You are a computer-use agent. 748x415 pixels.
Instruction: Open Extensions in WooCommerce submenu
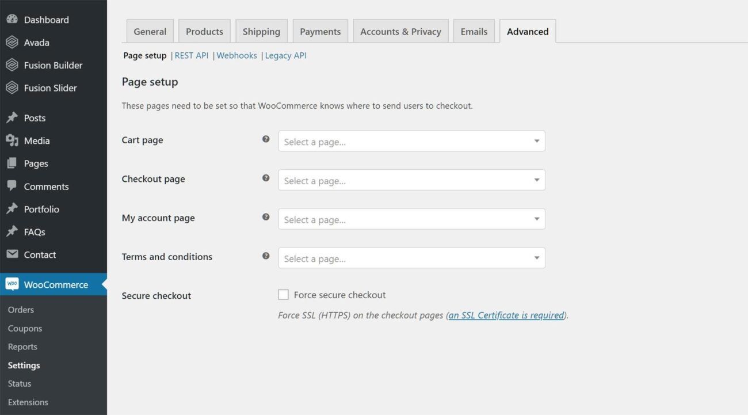point(28,402)
